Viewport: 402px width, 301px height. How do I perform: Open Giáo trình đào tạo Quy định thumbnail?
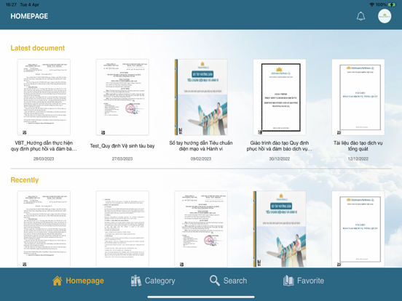click(280, 97)
